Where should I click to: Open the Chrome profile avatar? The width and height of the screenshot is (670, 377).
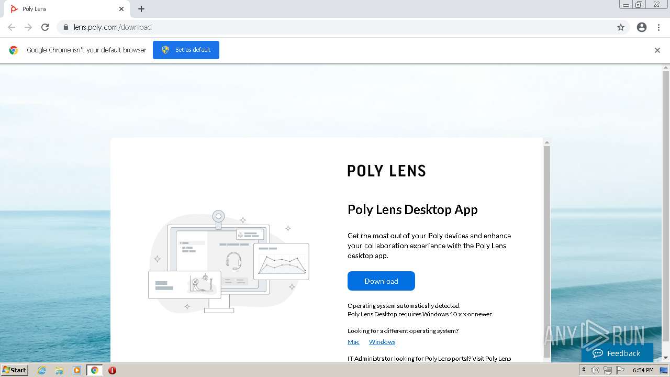click(x=642, y=27)
